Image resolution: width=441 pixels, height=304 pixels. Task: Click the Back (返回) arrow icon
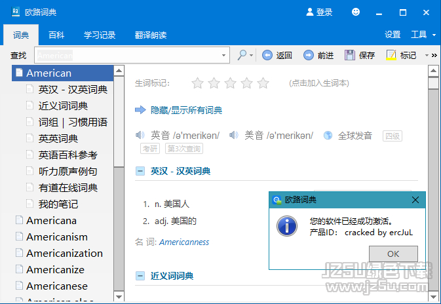click(x=267, y=55)
